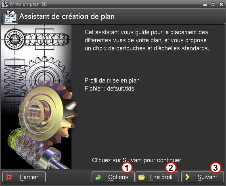Click the gear illustration image
Screen dimensions: 226x186
tap(36, 97)
